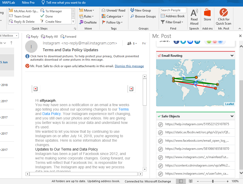Click the zoom slider handle in status bar
243x184 pixels.
pos(213,181)
